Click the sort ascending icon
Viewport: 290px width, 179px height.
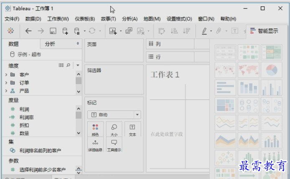[x=174, y=30]
